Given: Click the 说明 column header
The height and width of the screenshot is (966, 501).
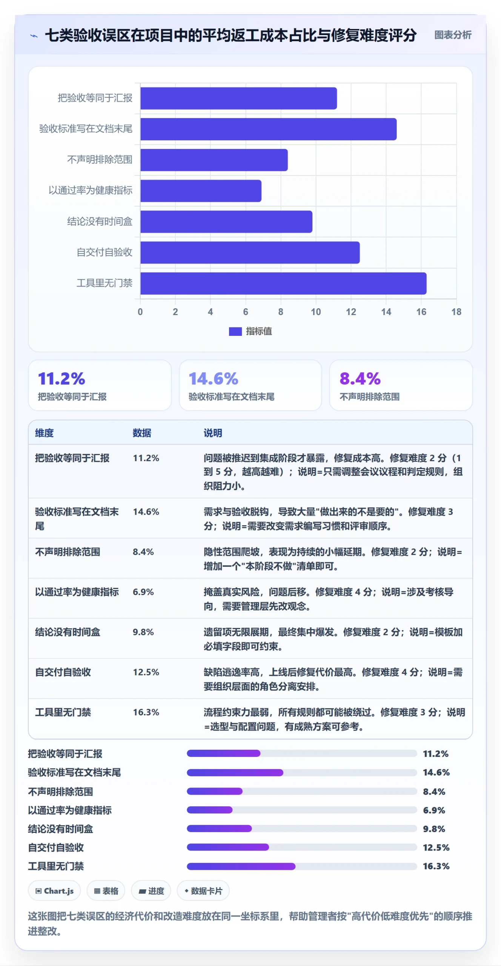Looking at the screenshot, I should click(213, 433).
